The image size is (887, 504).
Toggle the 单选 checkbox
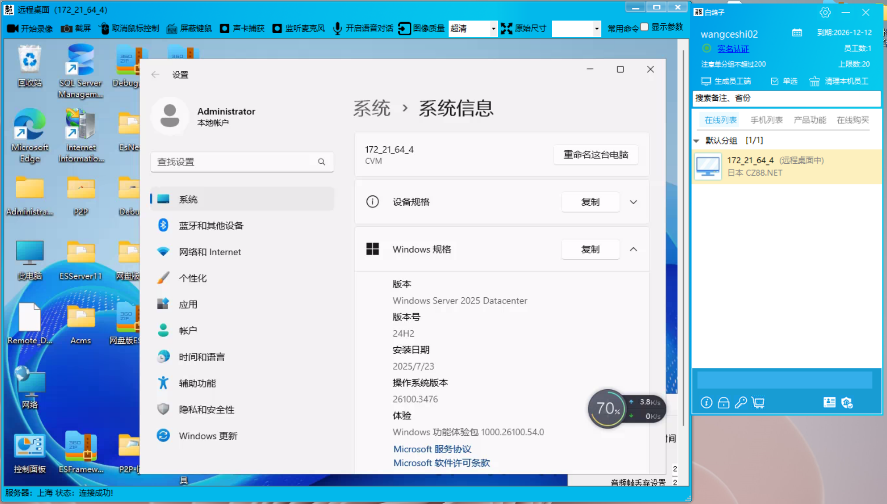point(774,81)
